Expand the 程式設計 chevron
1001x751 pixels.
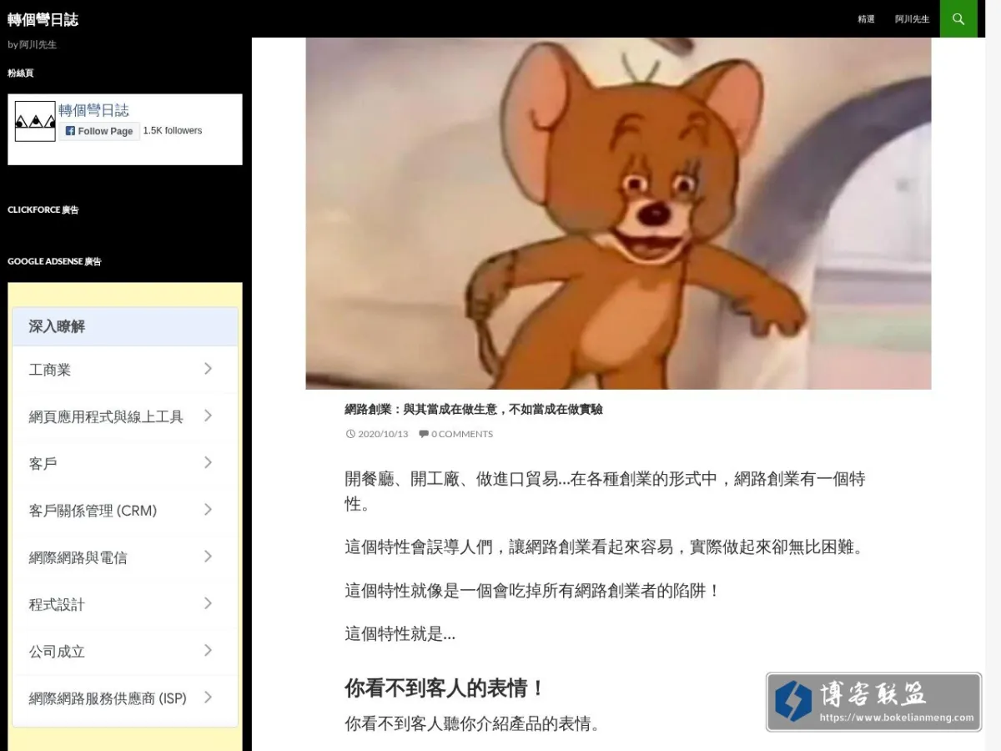click(x=208, y=603)
